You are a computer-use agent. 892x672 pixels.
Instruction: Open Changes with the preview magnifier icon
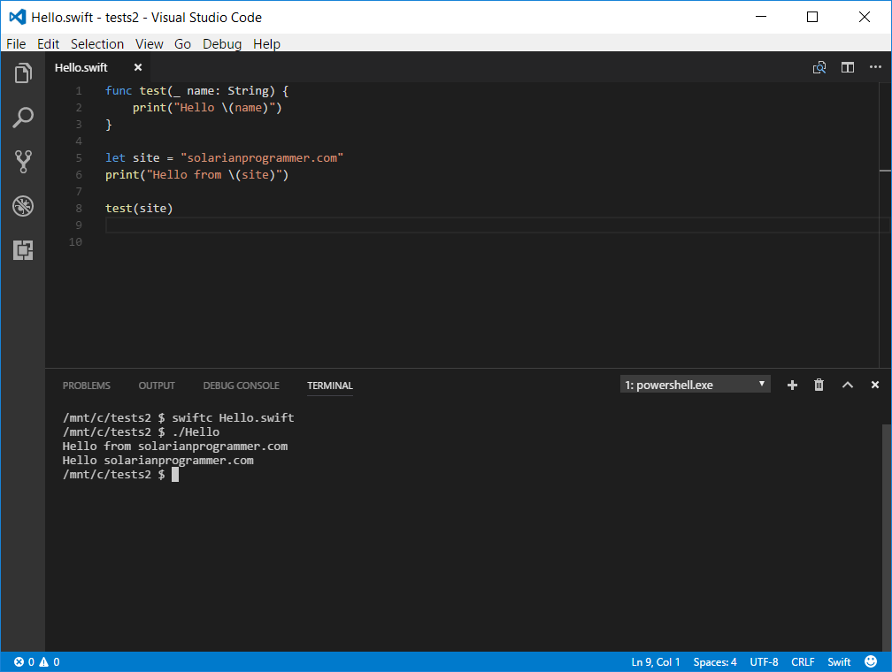pos(819,67)
